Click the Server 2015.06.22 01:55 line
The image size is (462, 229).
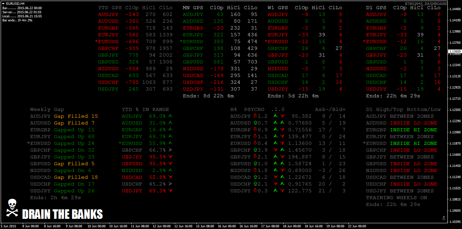(22, 12)
